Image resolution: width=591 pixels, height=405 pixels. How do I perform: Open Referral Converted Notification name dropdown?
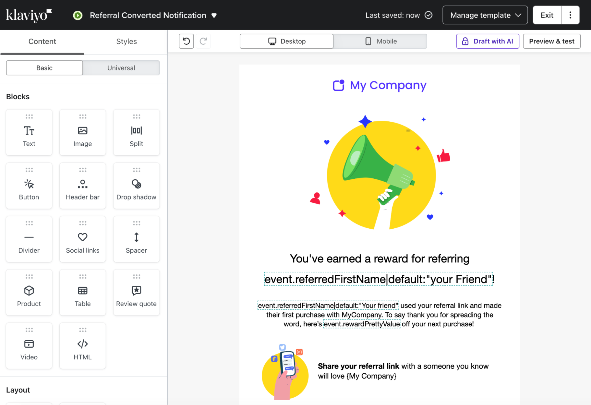click(214, 15)
